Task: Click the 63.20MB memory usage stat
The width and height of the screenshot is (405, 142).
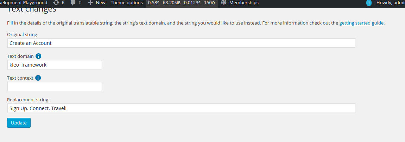Action: pos(171,3)
